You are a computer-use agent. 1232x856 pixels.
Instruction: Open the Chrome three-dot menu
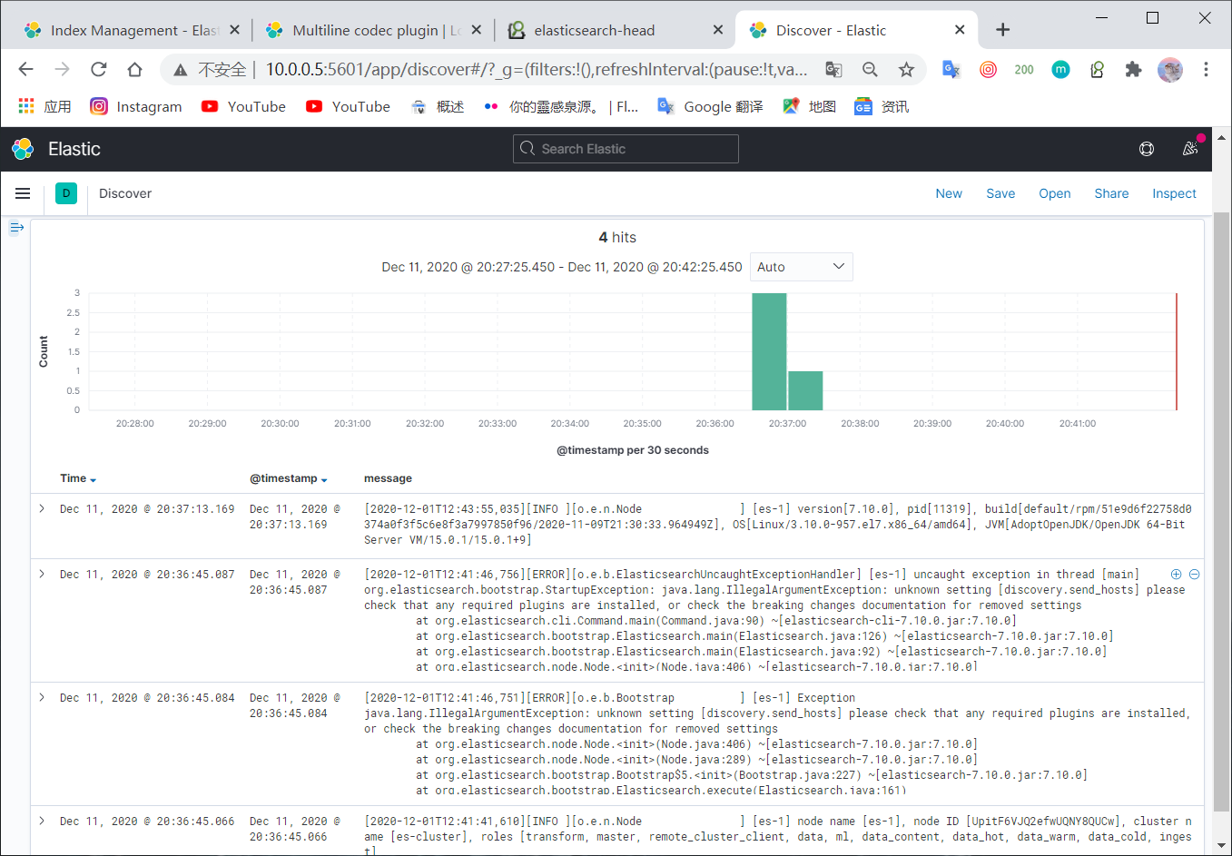coord(1206,69)
